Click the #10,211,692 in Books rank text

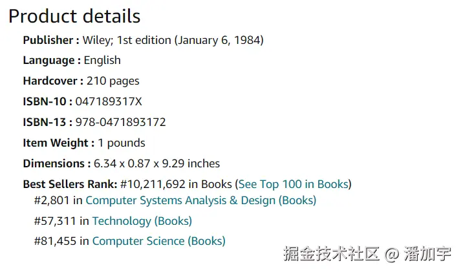point(176,184)
